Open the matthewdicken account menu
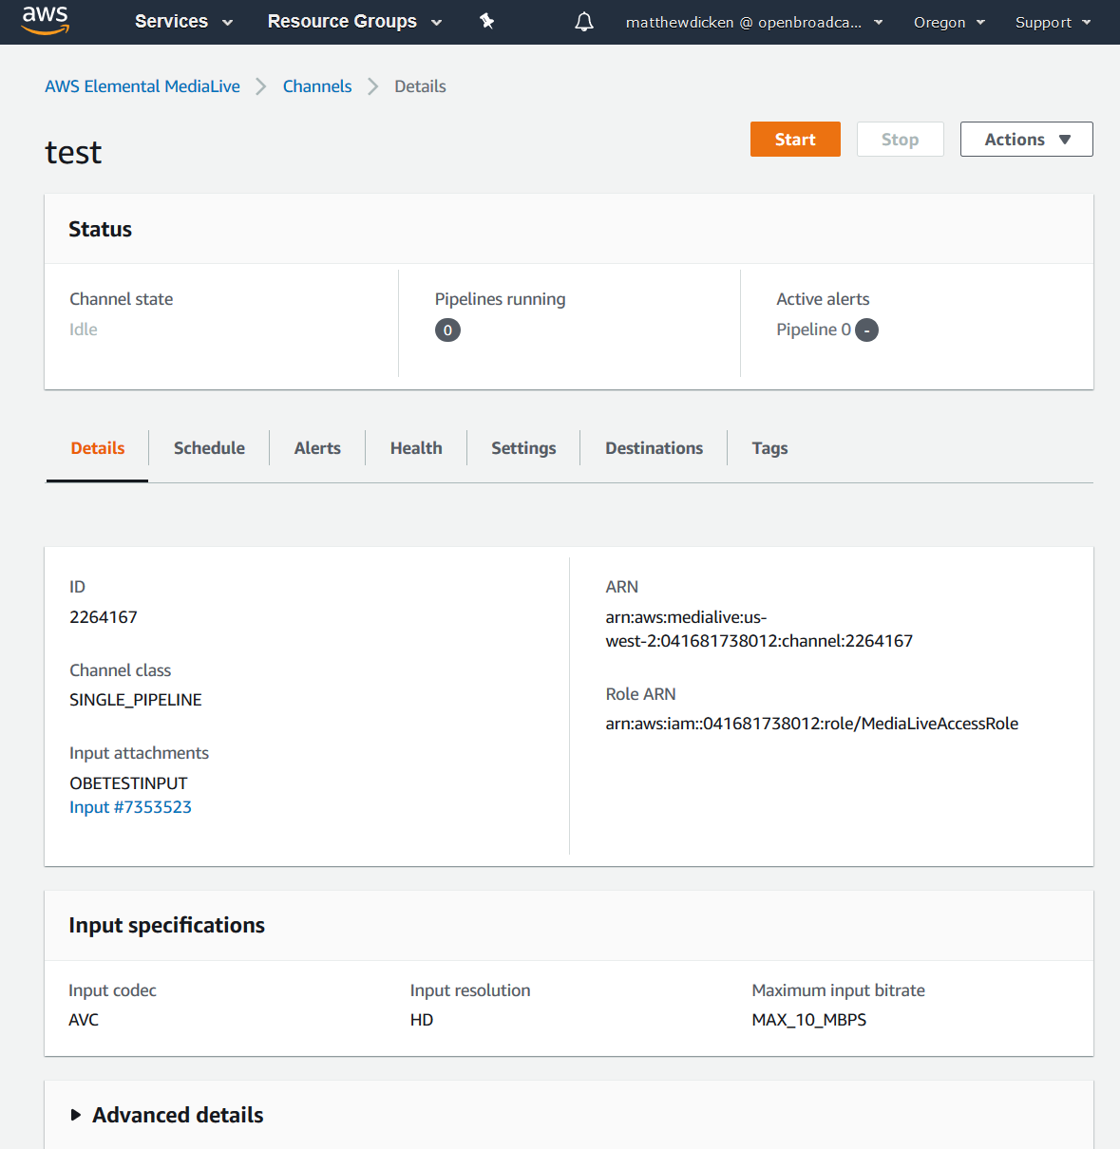Screen dimensions: 1120x1149 pos(754,22)
